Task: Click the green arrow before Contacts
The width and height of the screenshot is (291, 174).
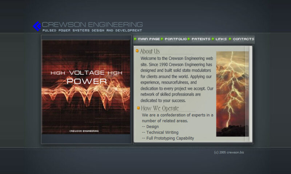Action: [230, 39]
